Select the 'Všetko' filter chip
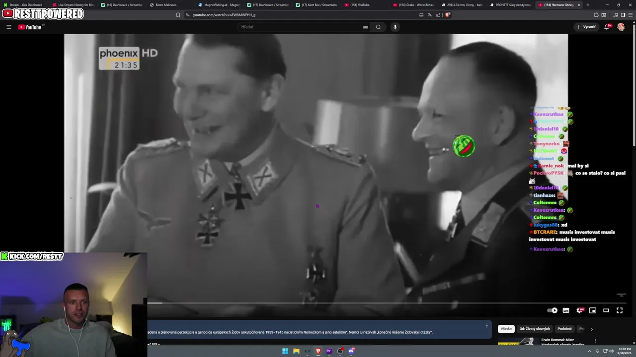The width and height of the screenshot is (636, 357). tap(506, 329)
